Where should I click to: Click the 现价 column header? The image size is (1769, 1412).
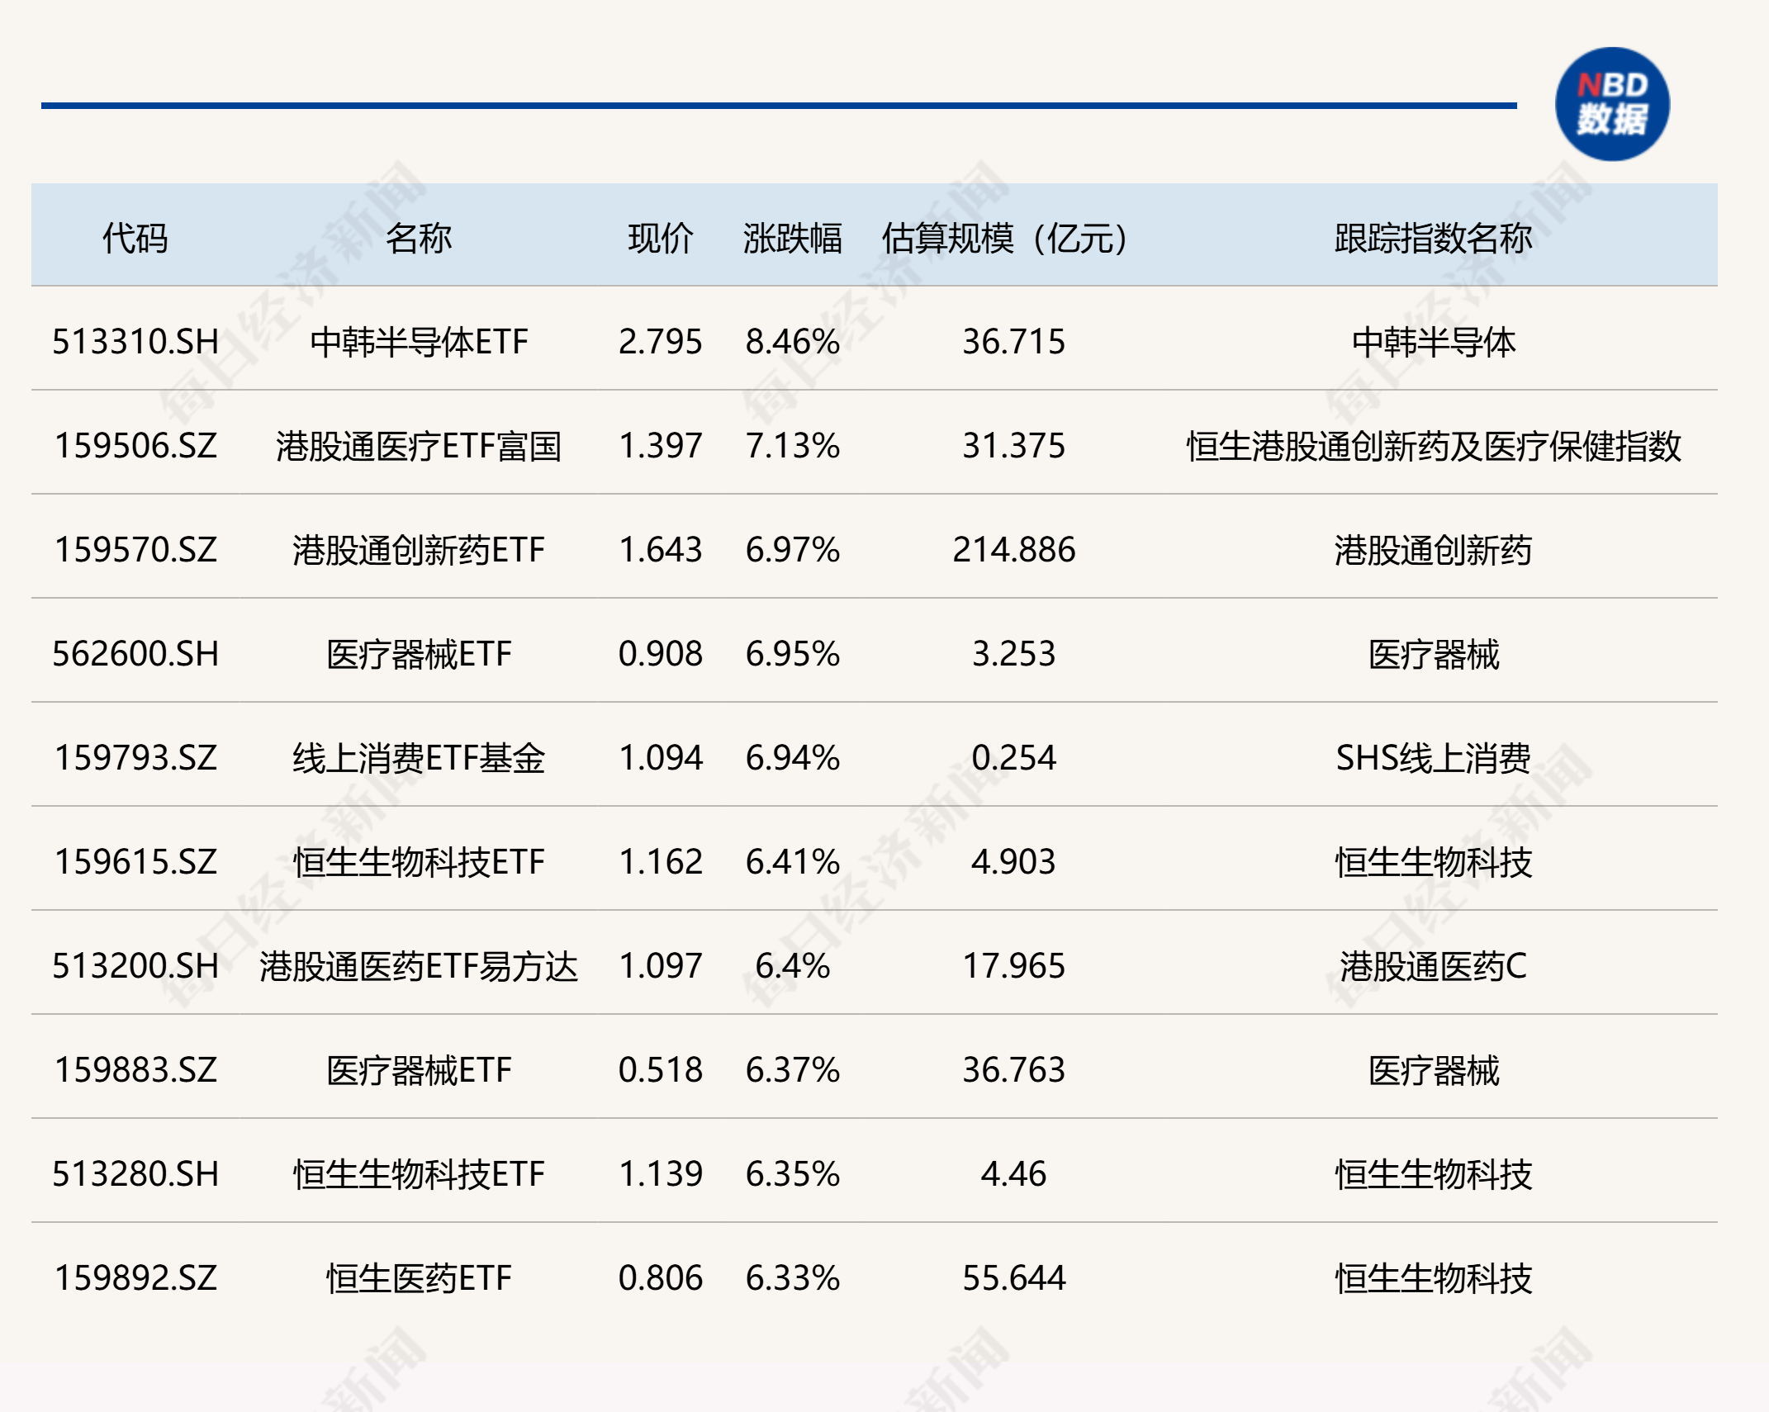pyautogui.click(x=660, y=238)
